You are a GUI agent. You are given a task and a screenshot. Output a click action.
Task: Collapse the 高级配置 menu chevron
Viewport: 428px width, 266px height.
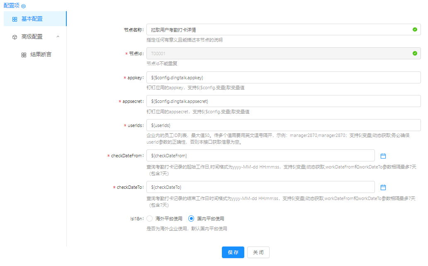coord(58,37)
